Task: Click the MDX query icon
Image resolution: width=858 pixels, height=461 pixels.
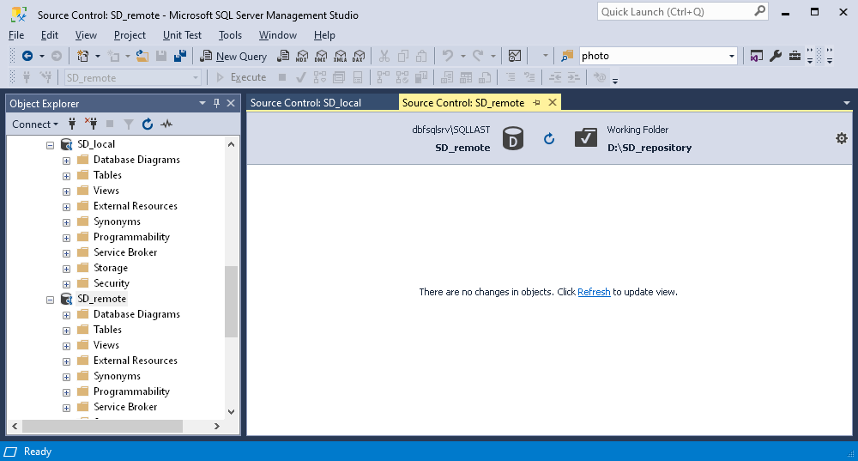Action: [x=302, y=56]
